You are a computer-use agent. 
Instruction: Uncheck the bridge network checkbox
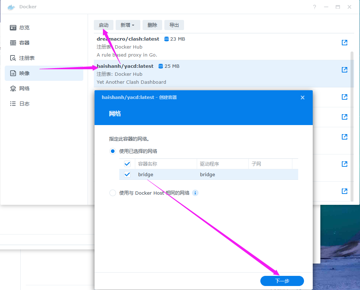[x=127, y=174]
